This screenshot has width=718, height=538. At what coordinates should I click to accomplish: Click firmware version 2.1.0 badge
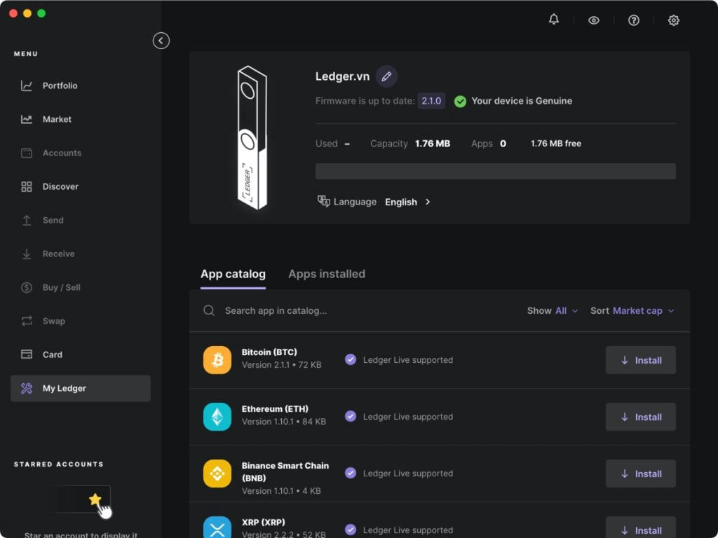pyautogui.click(x=431, y=101)
